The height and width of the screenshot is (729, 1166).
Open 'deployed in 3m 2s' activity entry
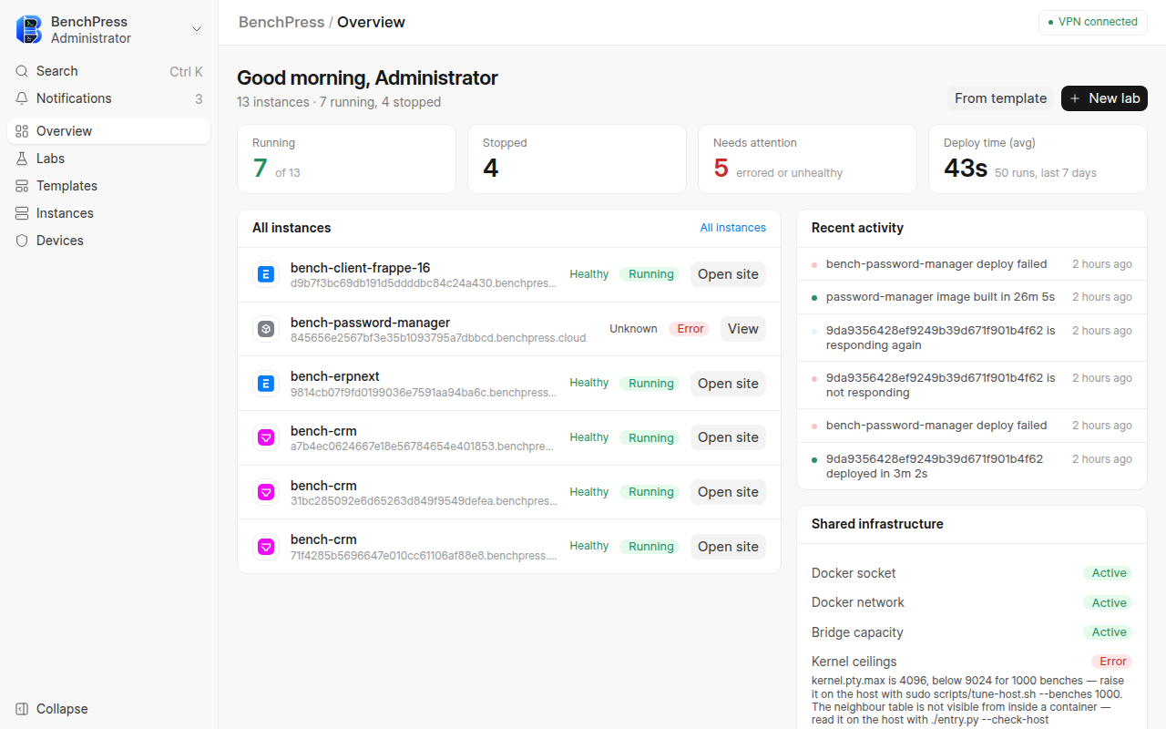(x=972, y=466)
